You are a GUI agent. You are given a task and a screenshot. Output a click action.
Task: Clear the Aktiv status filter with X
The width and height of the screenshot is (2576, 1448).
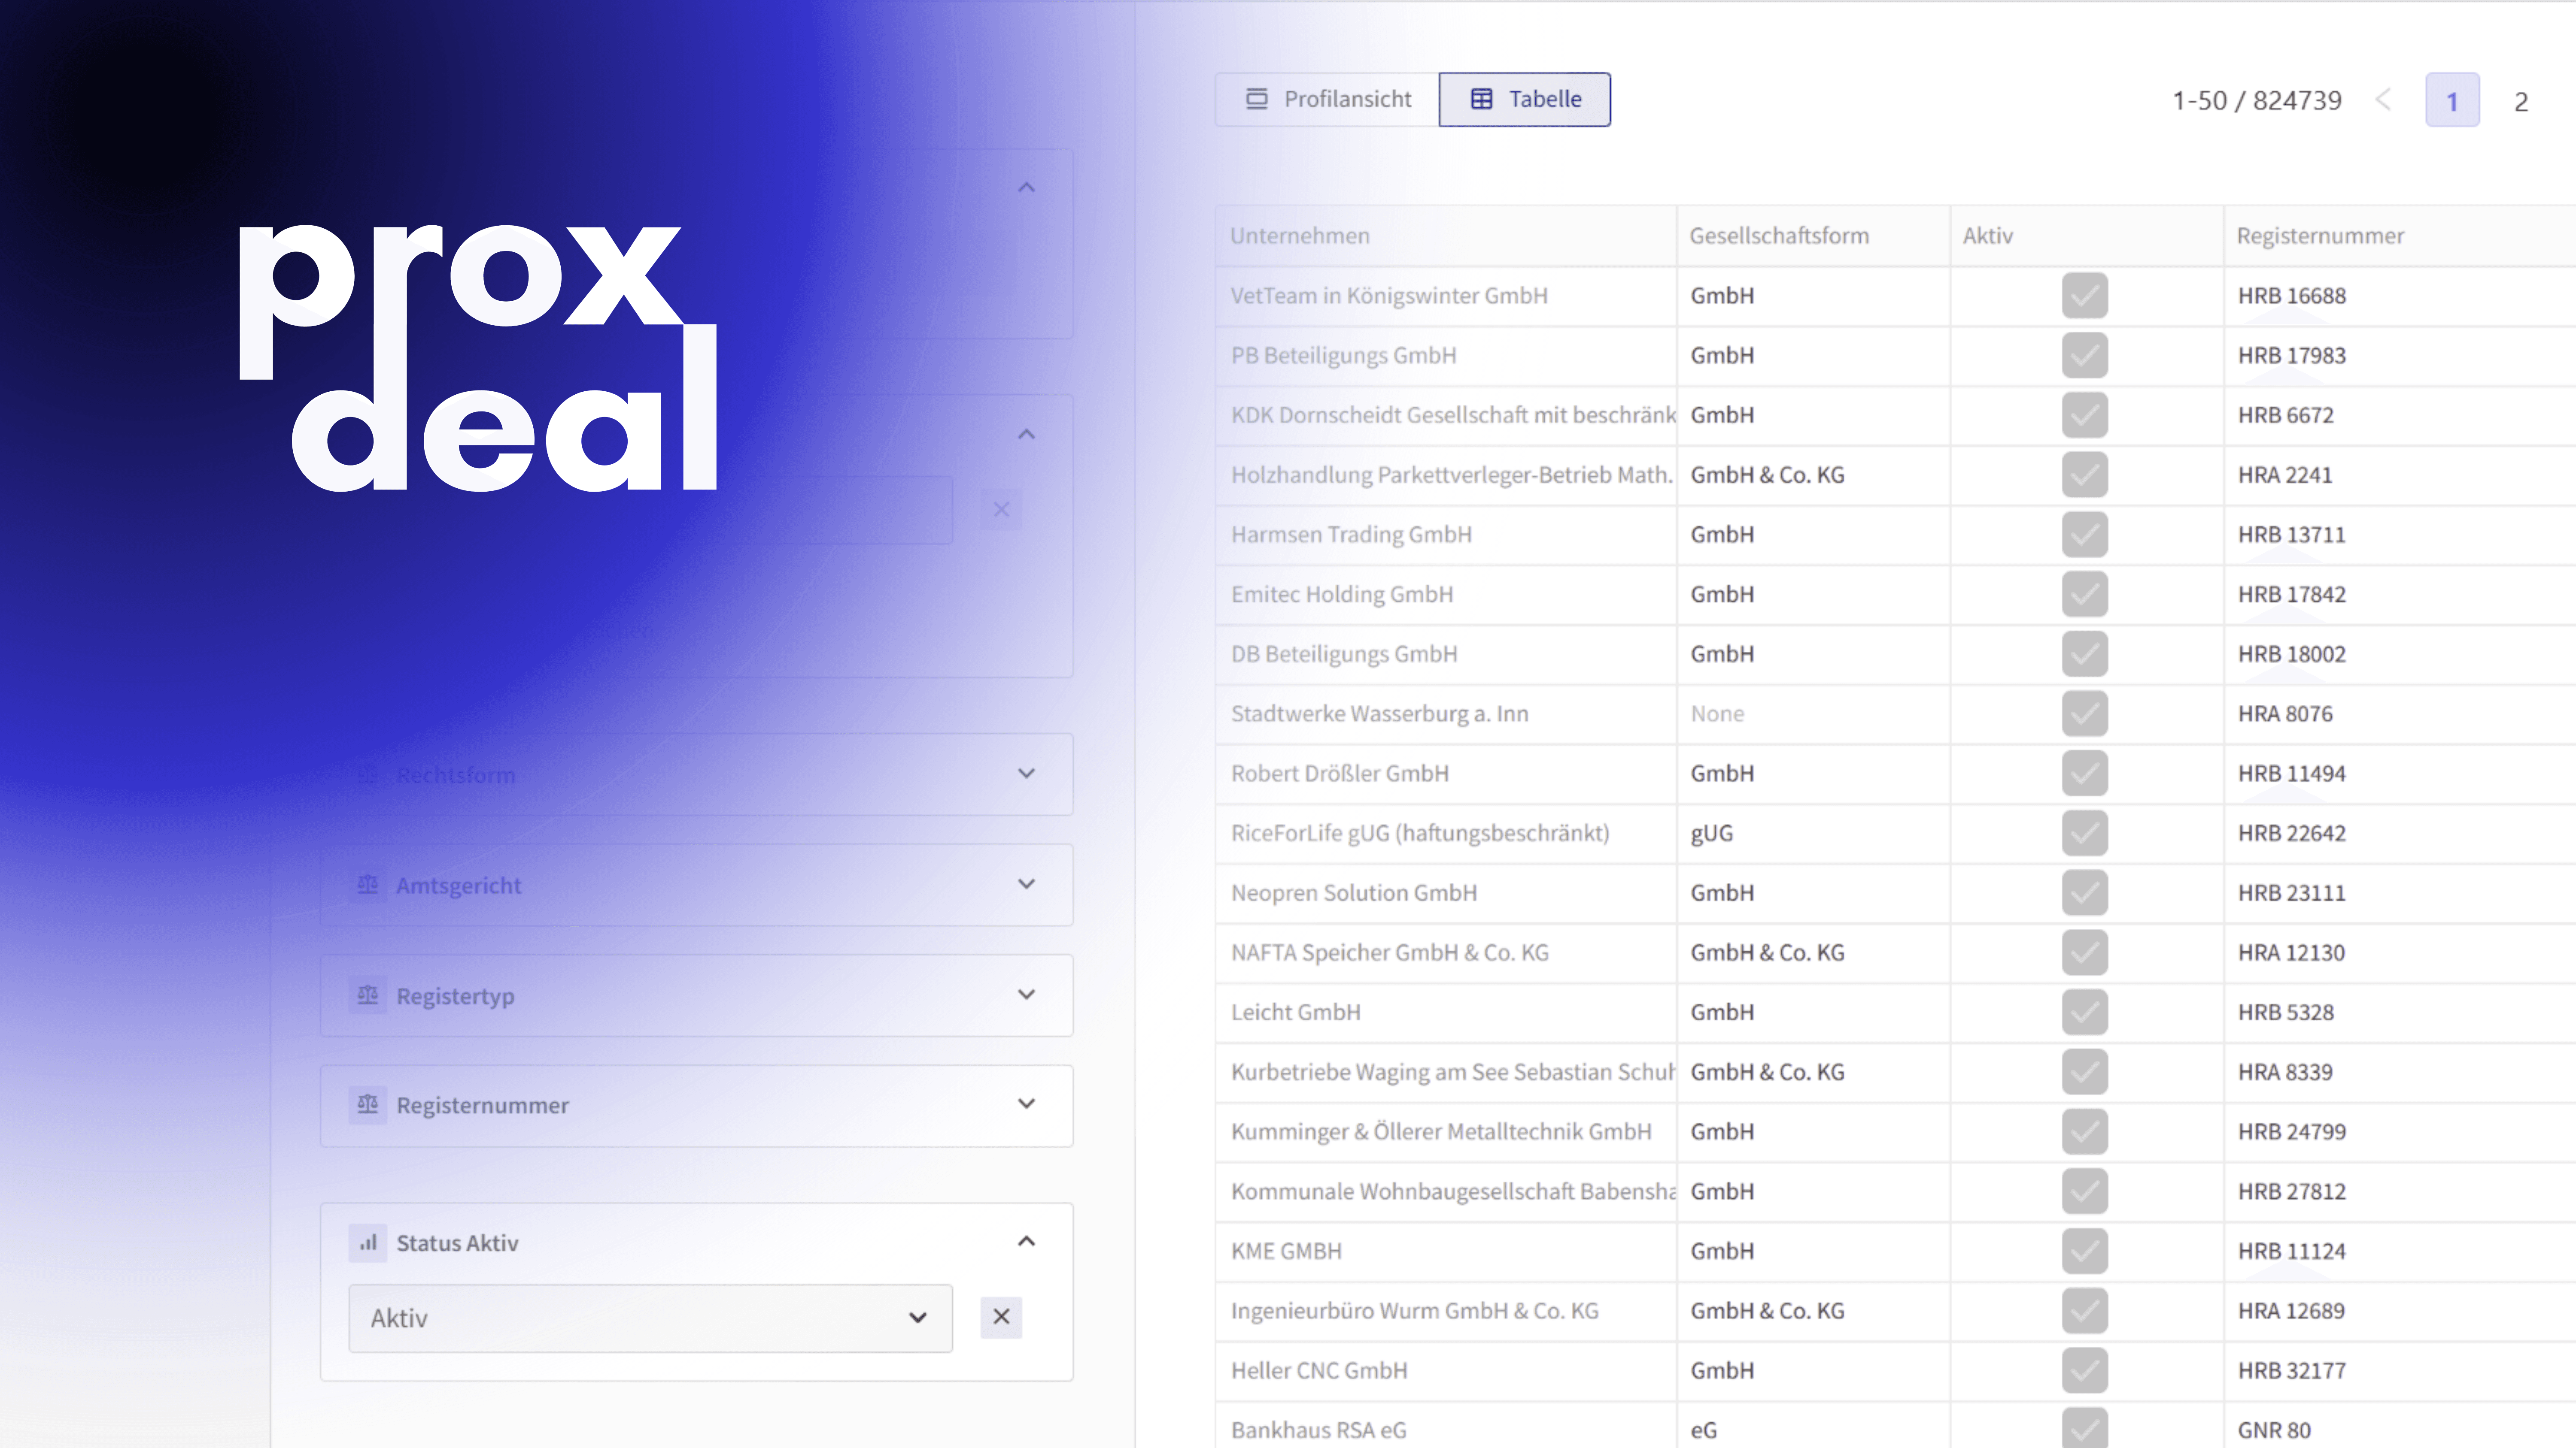(1001, 1317)
